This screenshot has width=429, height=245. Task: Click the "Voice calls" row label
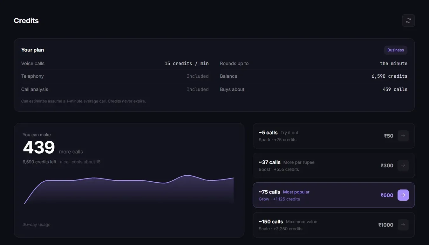click(x=33, y=63)
